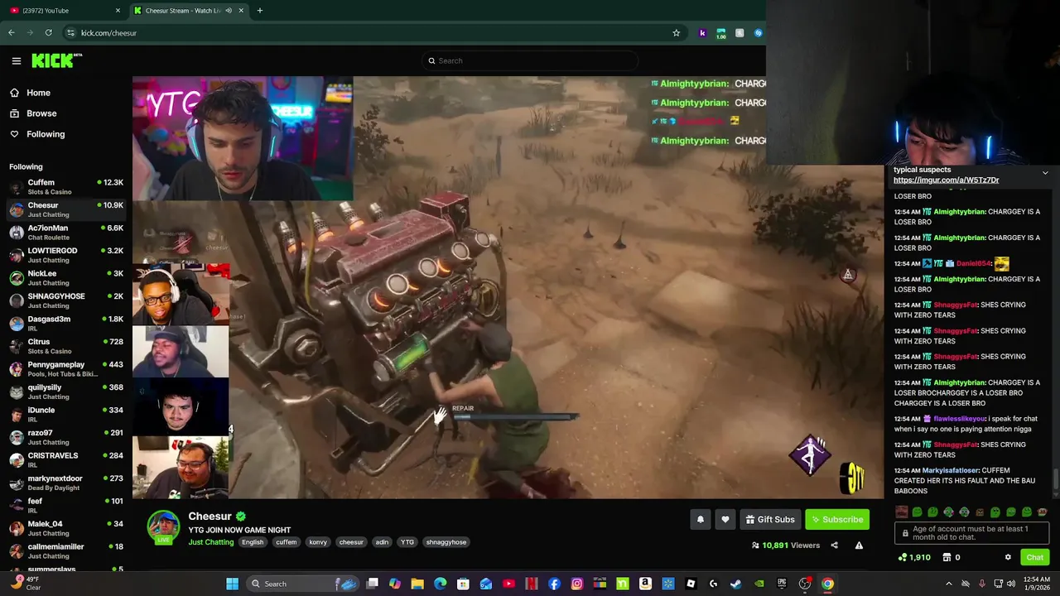Follow Cheesur with the heart button
Screen dimensions: 1060x596
click(725, 519)
